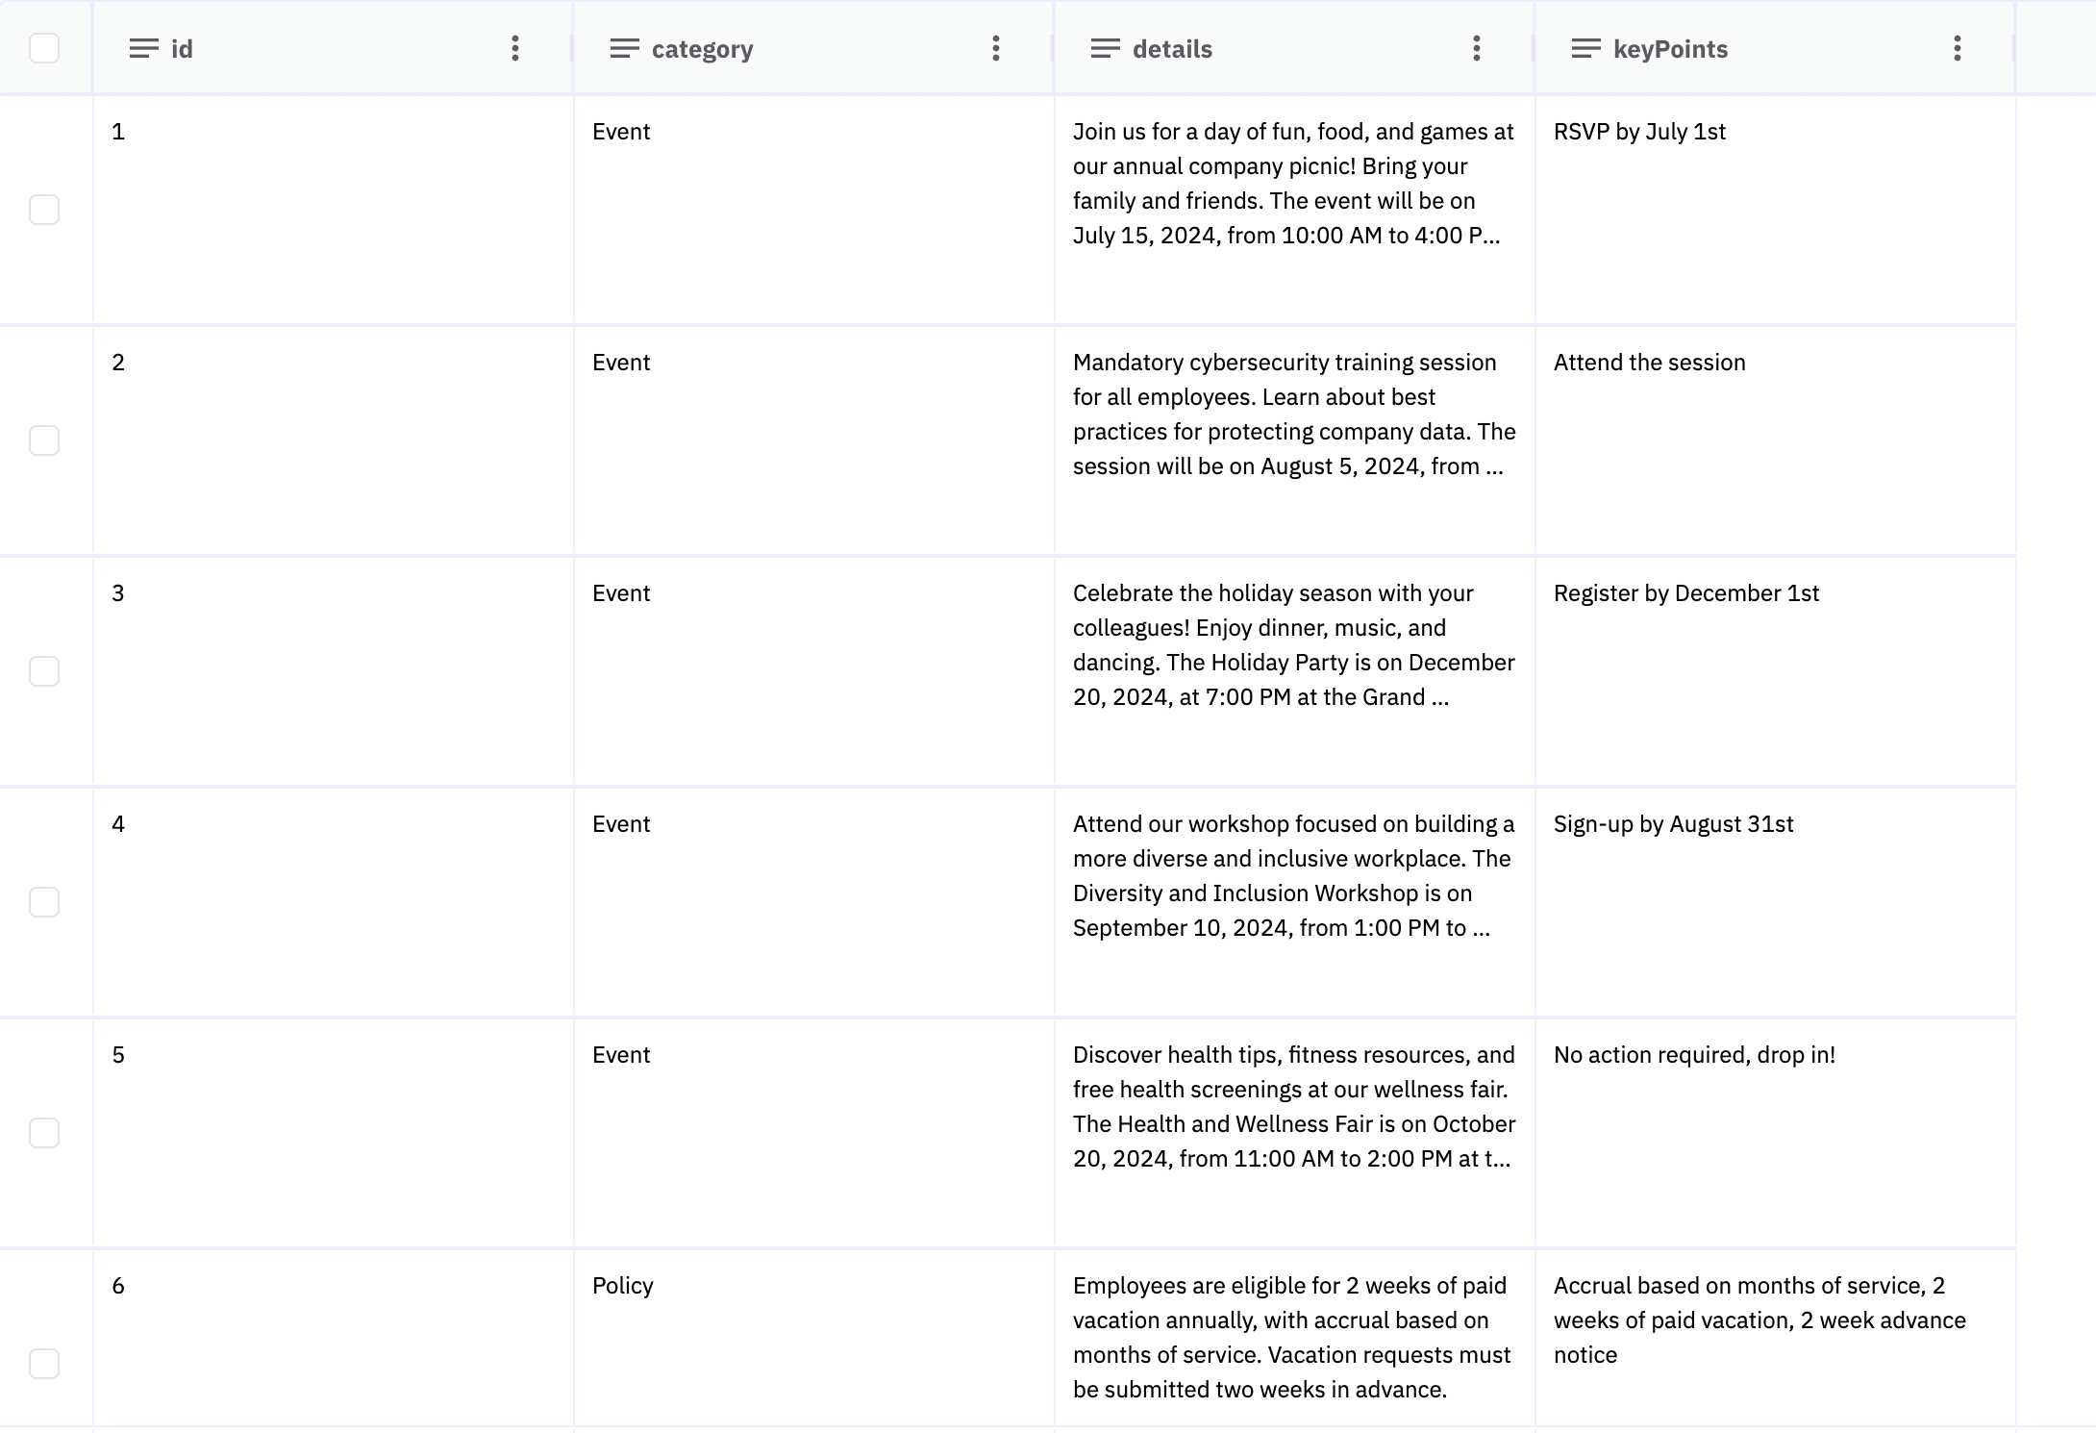Check the checkbox for row 6
The height and width of the screenshot is (1433, 2096).
45,1362
